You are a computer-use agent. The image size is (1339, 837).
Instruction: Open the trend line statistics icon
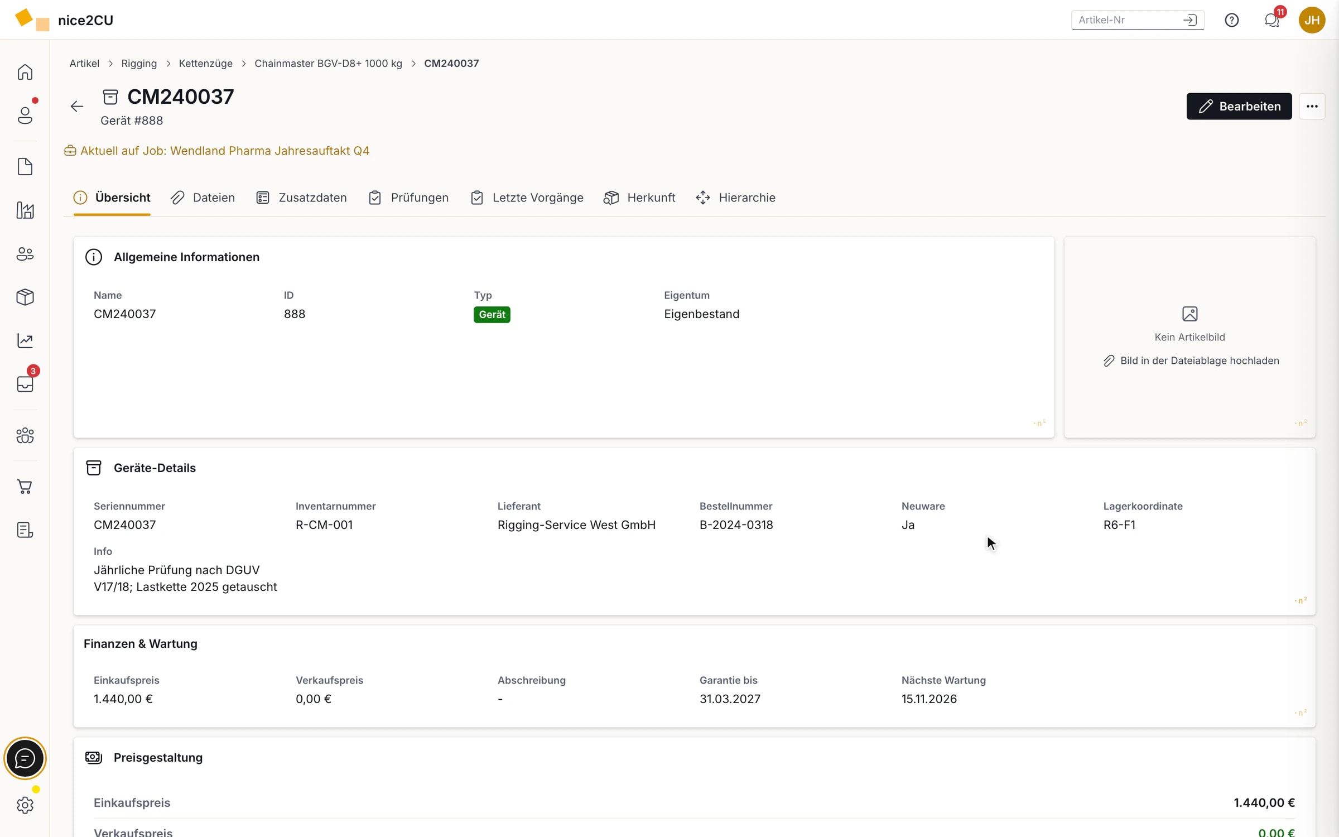click(25, 340)
